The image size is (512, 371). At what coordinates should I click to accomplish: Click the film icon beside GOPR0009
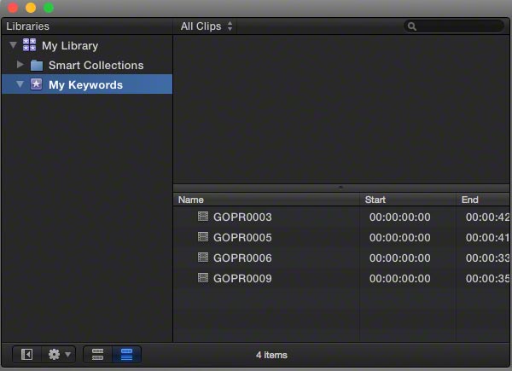tap(203, 278)
